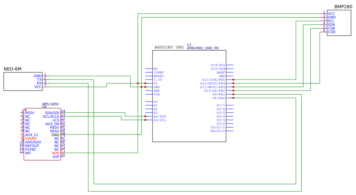356x195 pixels.
Task: Click the Arduino AREF pin label
Action: [221, 73]
